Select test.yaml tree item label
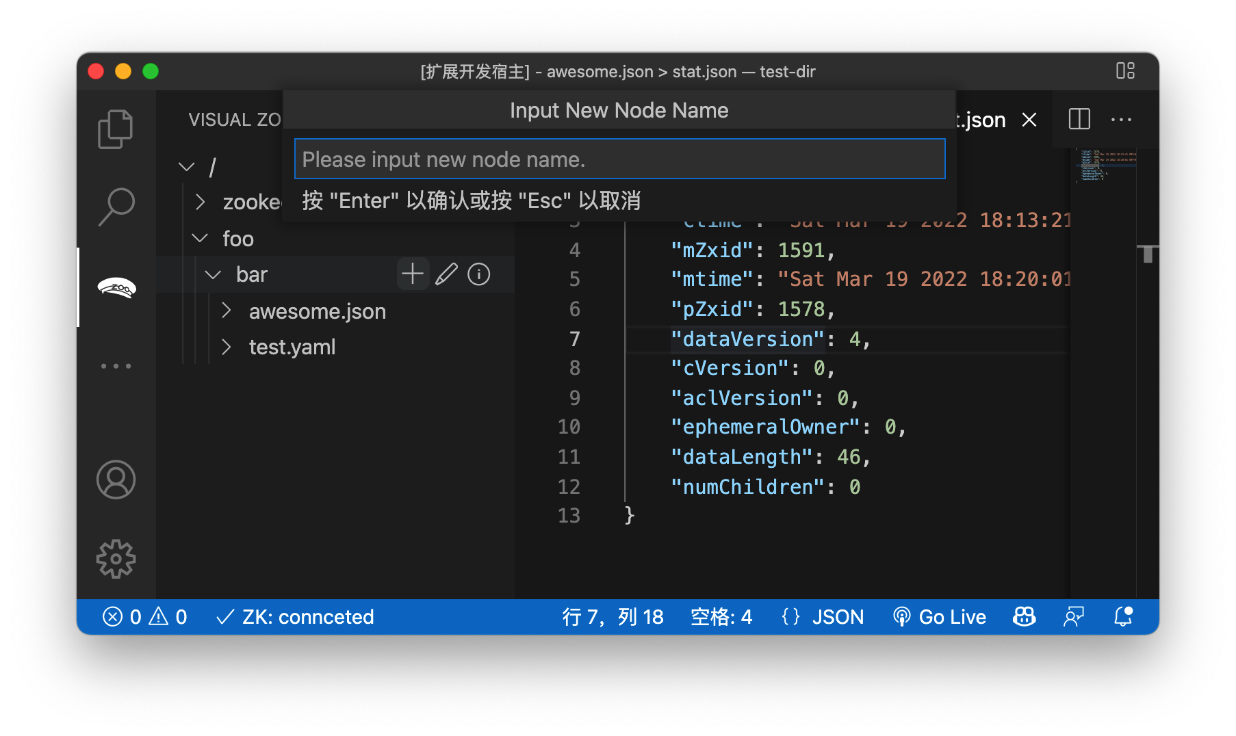This screenshot has height=736, width=1236. coord(292,347)
